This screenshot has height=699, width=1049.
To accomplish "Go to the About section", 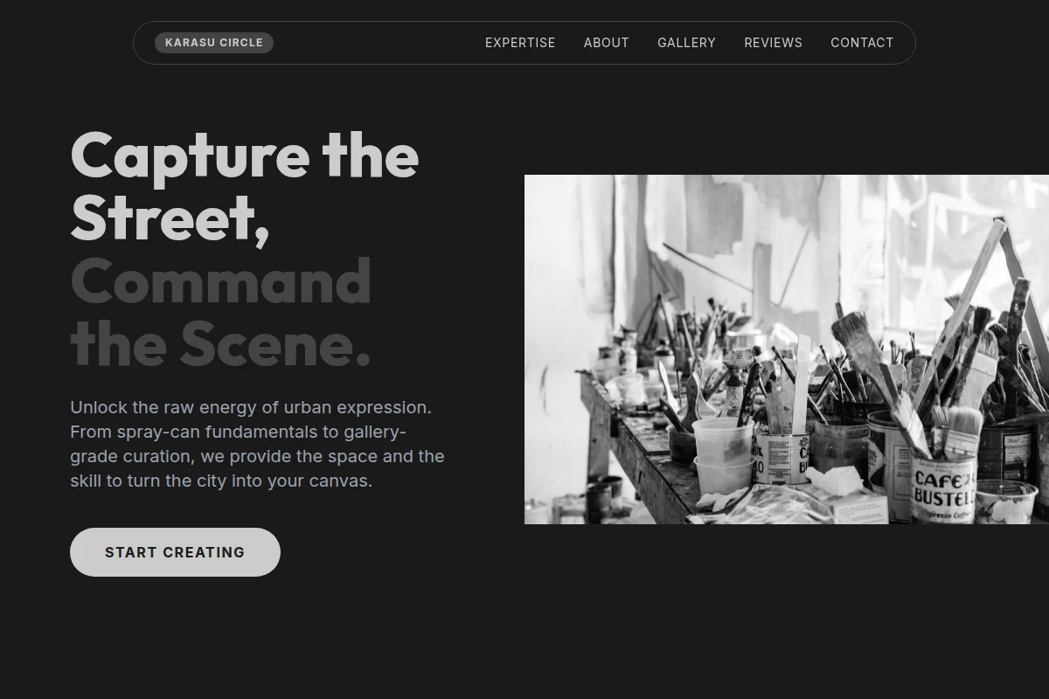I will 607,43.
